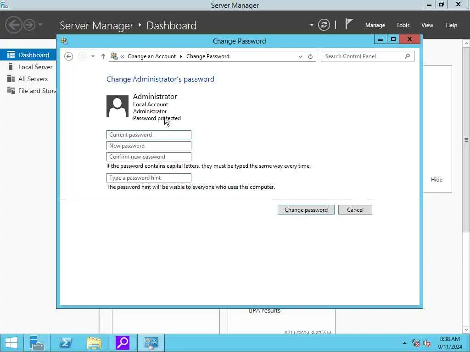
Task: Click the Type a password hint field
Action: (149, 178)
